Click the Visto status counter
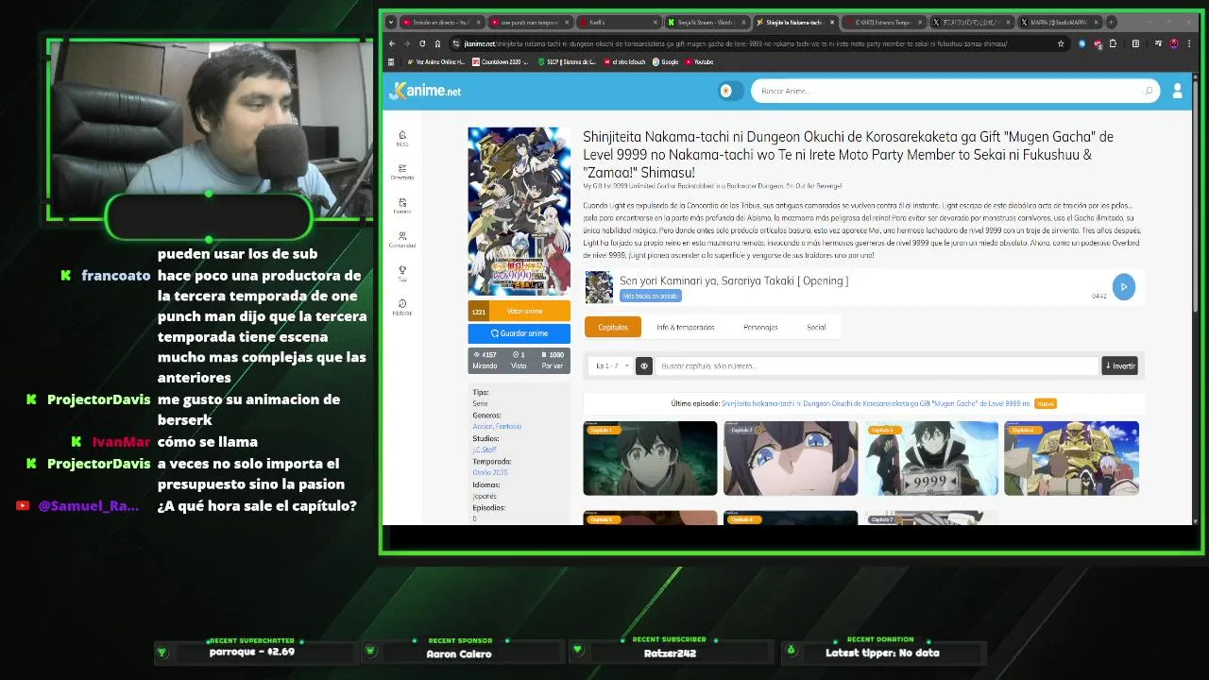Viewport: 1209px width, 680px height. point(519,360)
